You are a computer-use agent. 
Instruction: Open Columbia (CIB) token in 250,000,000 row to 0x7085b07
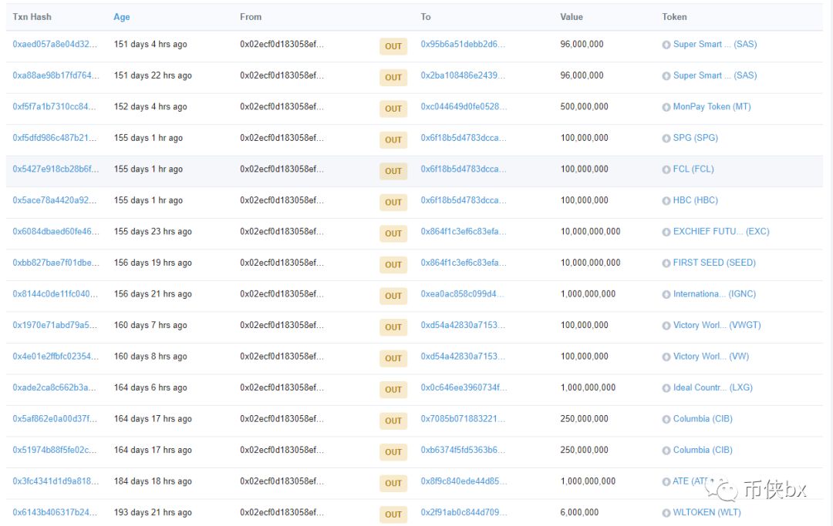[703, 420]
